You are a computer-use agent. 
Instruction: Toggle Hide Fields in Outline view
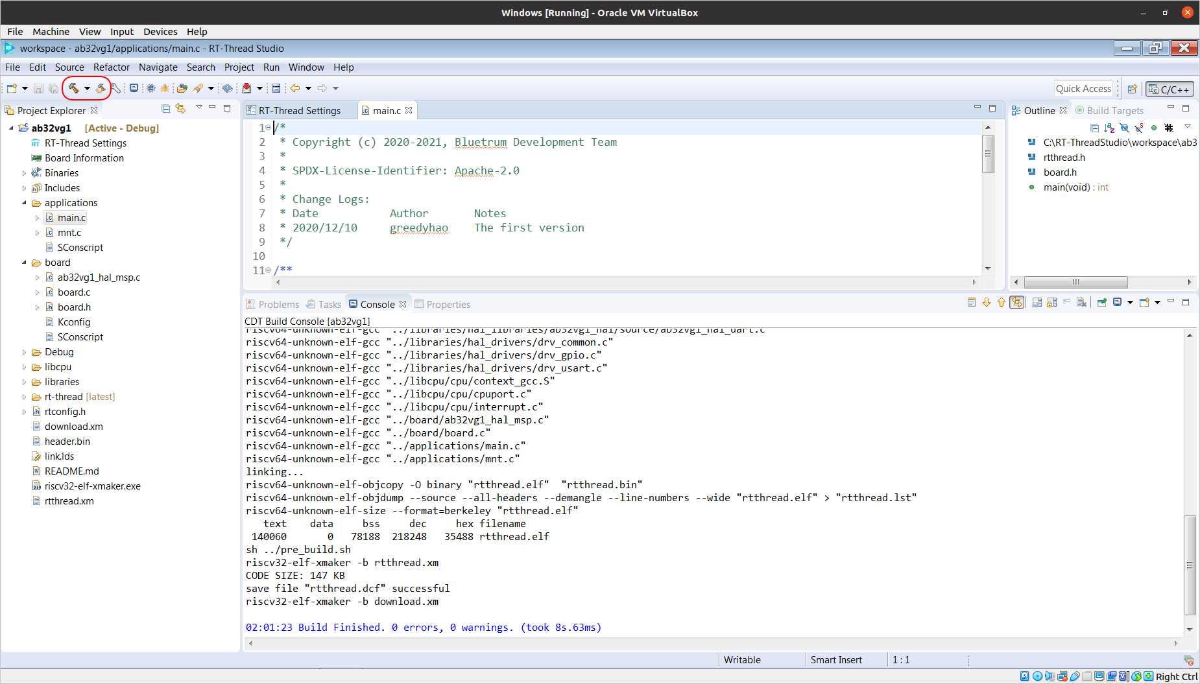[1124, 128]
